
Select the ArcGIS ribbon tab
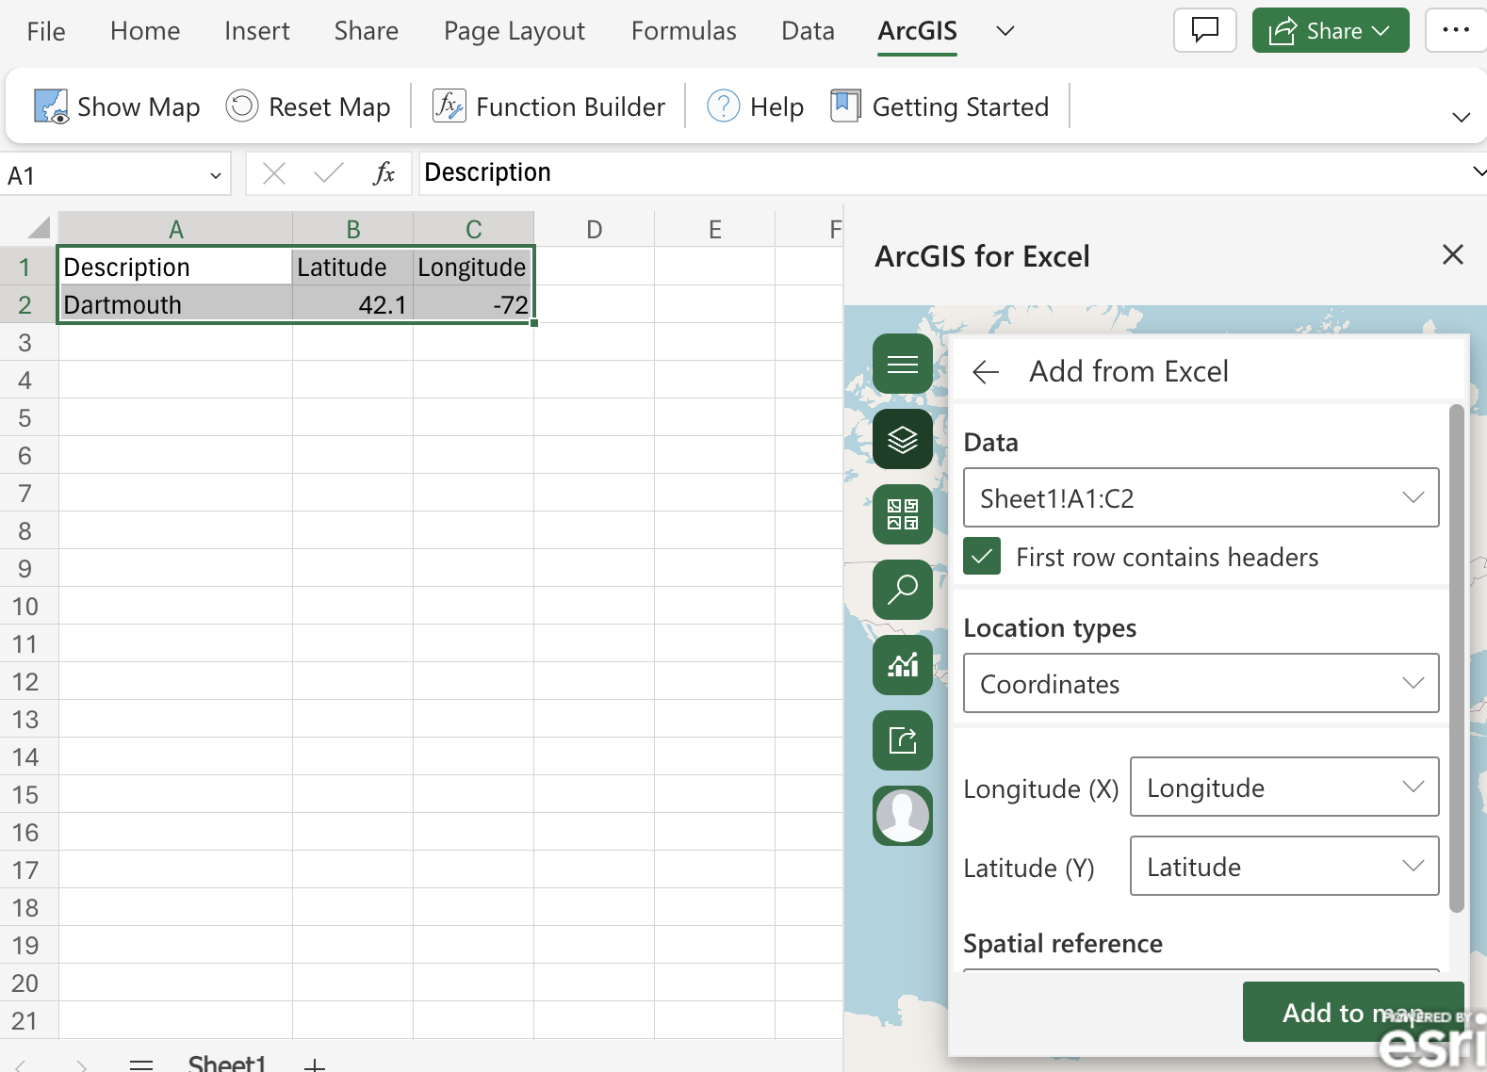click(918, 30)
